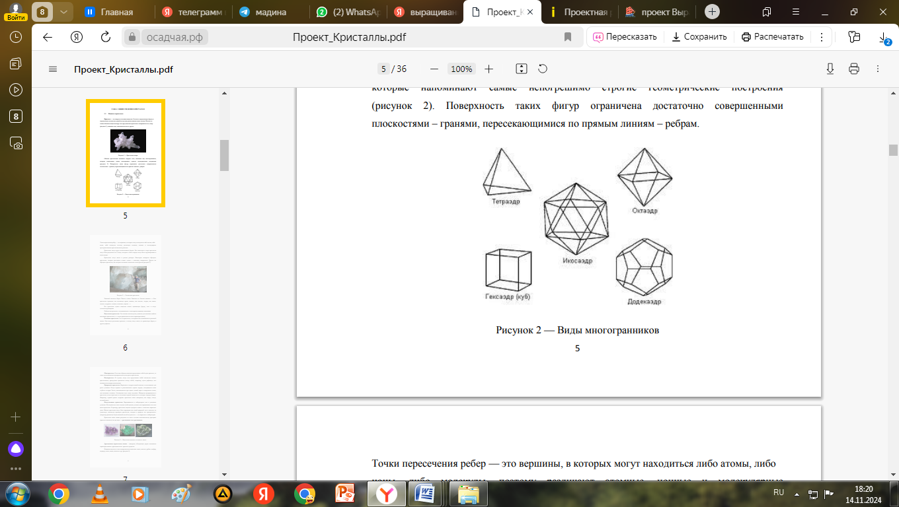The width and height of the screenshot is (899, 507).
Task: Print the PDF from viewer toolbar
Action: (x=854, y=69)
